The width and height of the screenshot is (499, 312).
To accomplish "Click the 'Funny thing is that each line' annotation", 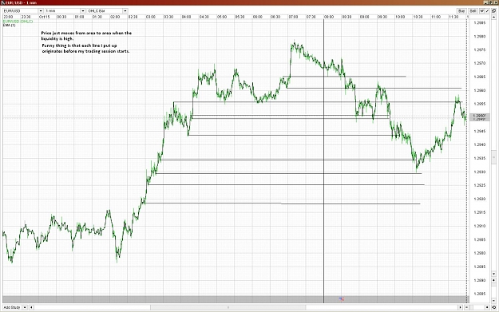I will (86, 49).
